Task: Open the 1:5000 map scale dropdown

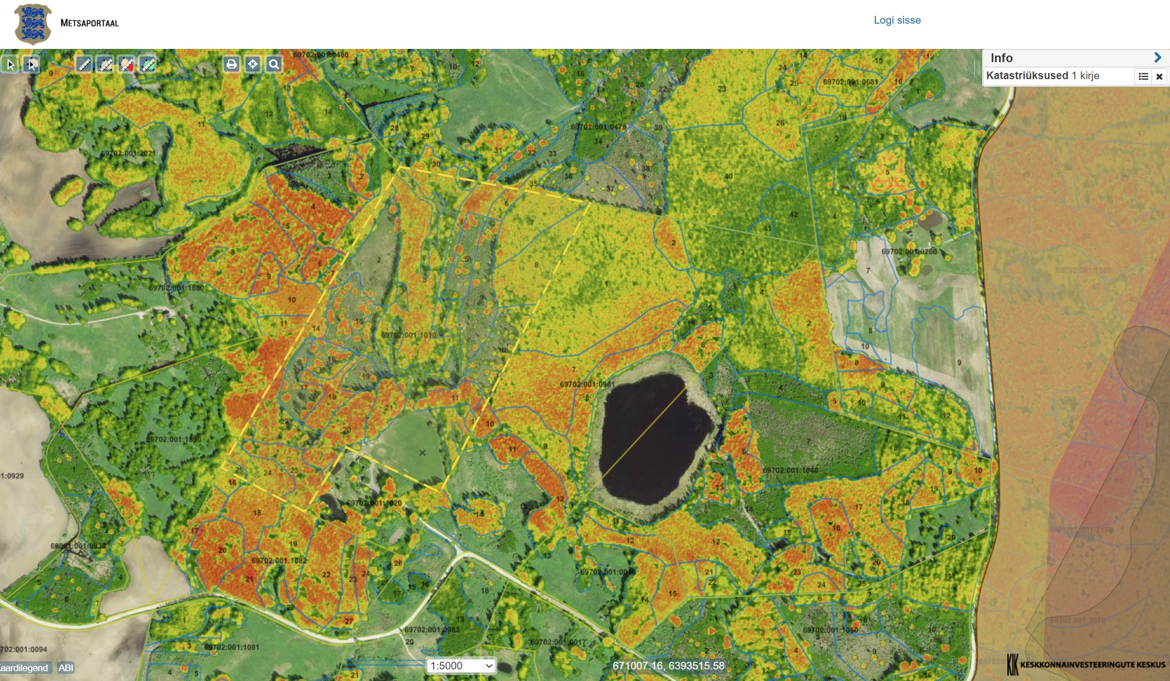Action: point(461,666)
